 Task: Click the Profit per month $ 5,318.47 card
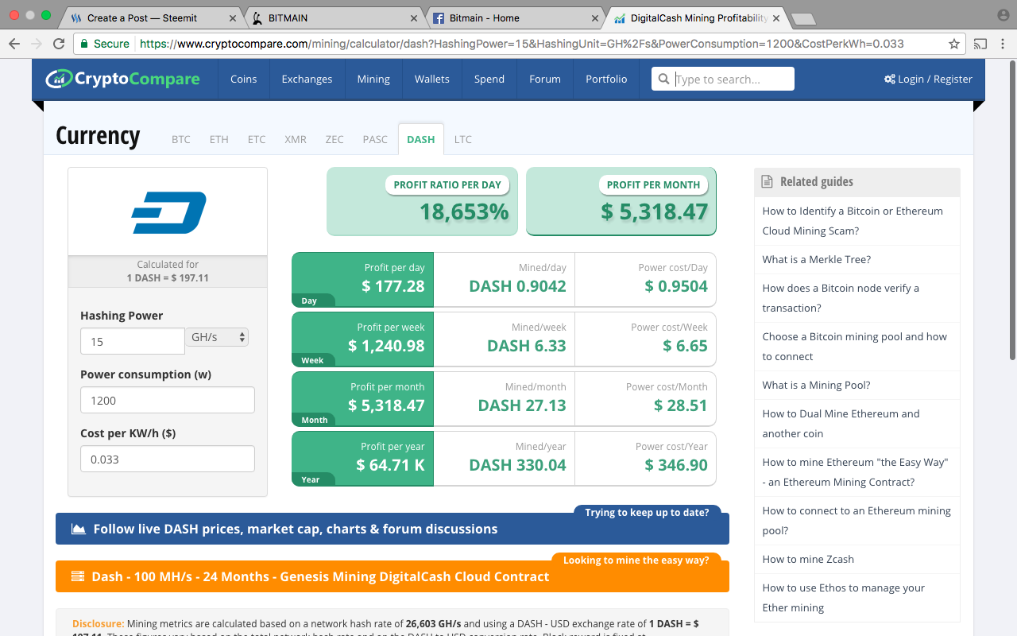(x=621, y=201)
